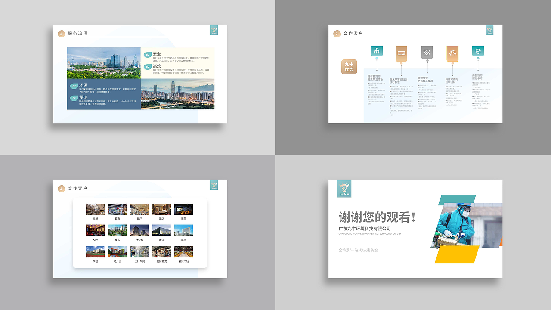Click the orange team people icon

point(452,53)
